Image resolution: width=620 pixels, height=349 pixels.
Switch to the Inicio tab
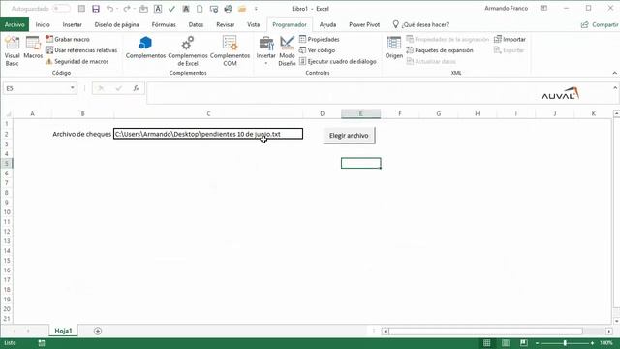(43, 24)
